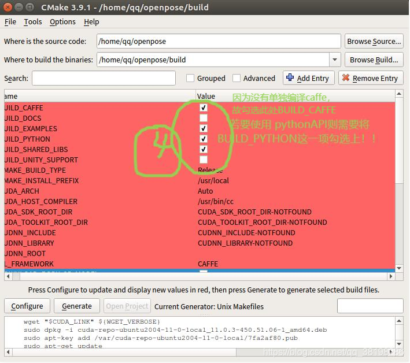Image resolution: width=410 pixels, height=363 pixels.
Task: Open the Options menu
Action: tap(62, 22)
